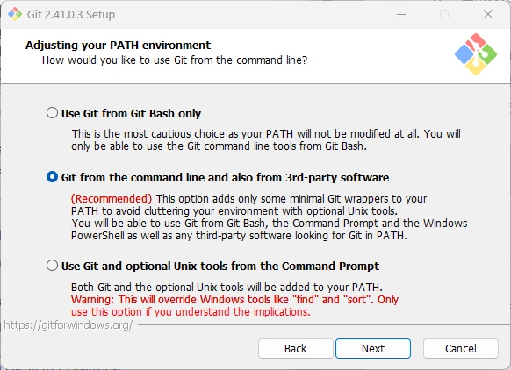This screenshot has height=370, width=511.
Task: Choose the 'Git from the command line and 3rd-party software' radio button
Action: [x=52, y=177]
